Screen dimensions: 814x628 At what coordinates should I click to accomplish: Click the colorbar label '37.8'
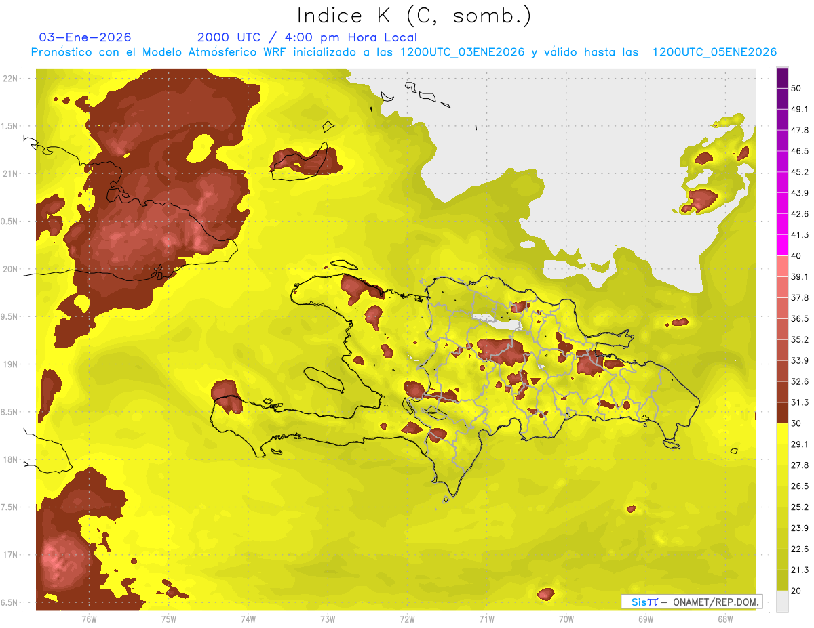coord(800,298)
